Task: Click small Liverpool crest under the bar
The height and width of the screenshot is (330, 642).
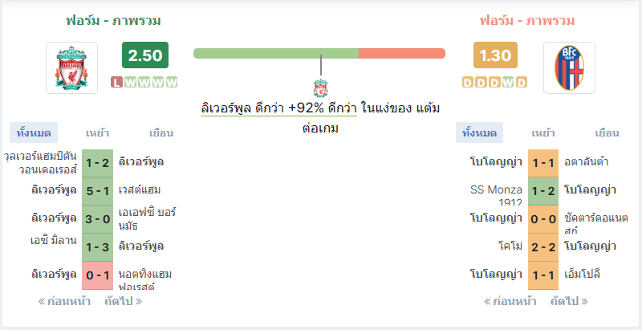Action: point(320,88)
